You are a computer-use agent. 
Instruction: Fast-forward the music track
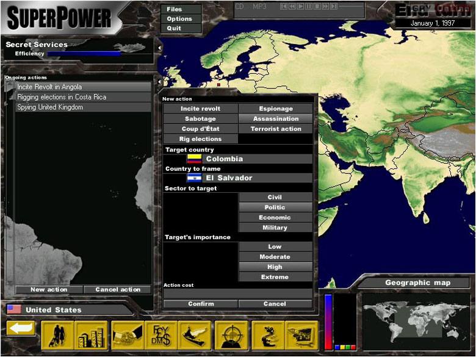(x=325, y=6)
